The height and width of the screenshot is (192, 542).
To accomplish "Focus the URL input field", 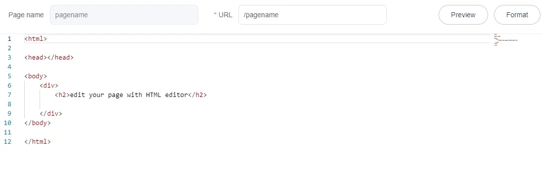I will click(x=313, y=15).
